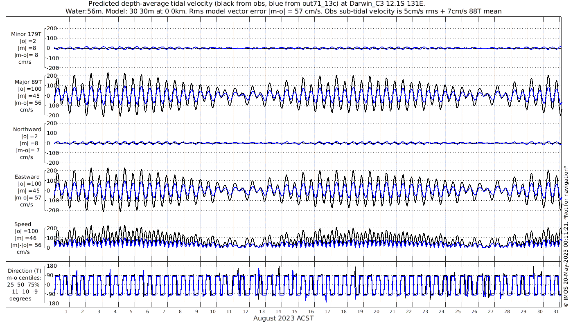Screen dimensions: 573x327
Task: Click the '25 50 75%' centile header
Action: pos(23,284)
